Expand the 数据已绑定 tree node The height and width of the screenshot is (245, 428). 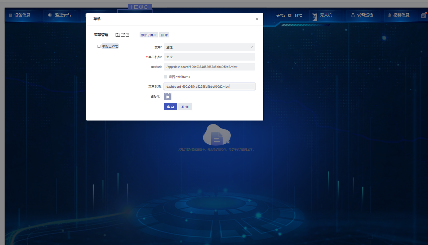pyautogui.click(x=99, y=46)
